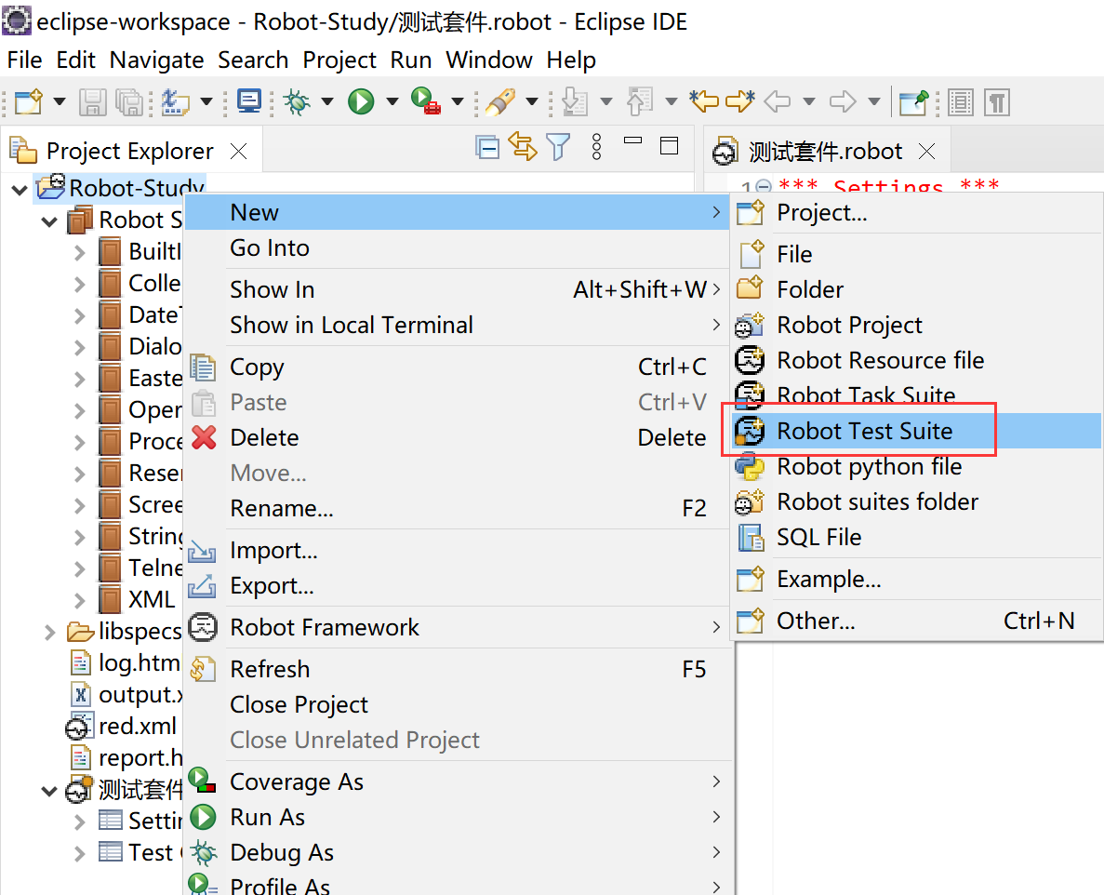1104x895 pixels.
Task: Click Delete in the context menu
Action: (457, 437)
